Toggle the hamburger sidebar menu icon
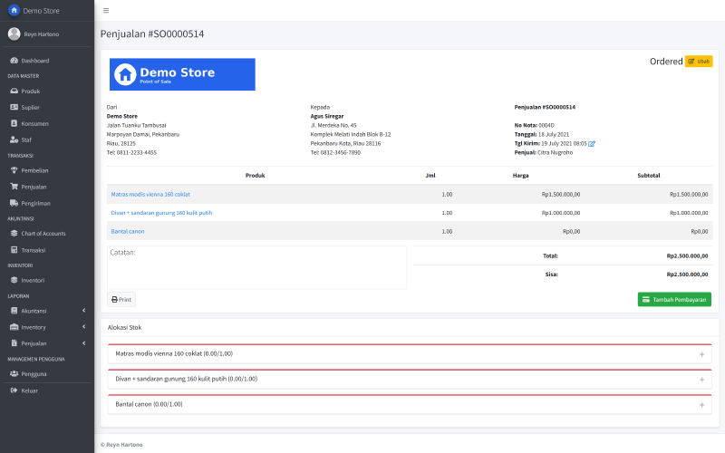 point(106,11)
